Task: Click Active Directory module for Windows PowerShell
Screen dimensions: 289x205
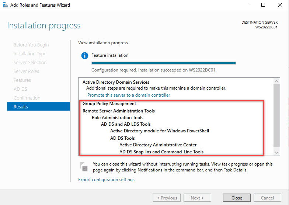Action: 160,131
